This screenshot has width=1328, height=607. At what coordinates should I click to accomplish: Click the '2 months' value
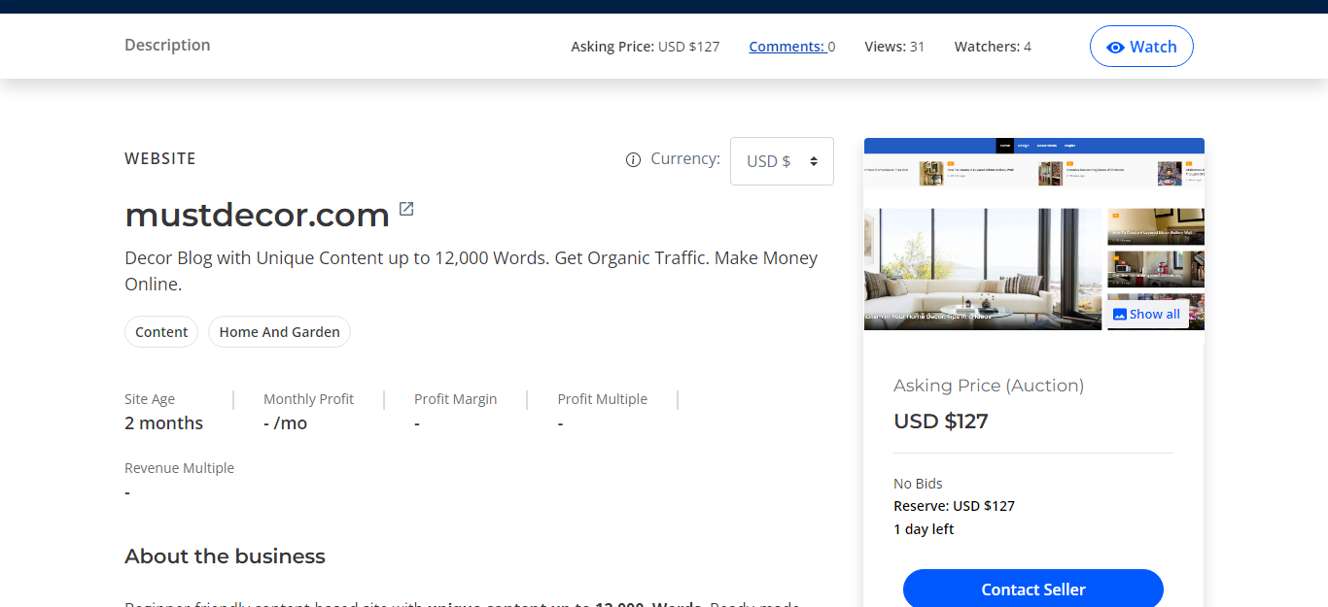click(164, 423)
